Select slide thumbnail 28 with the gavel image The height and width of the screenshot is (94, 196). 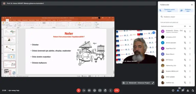click(10, 40)
